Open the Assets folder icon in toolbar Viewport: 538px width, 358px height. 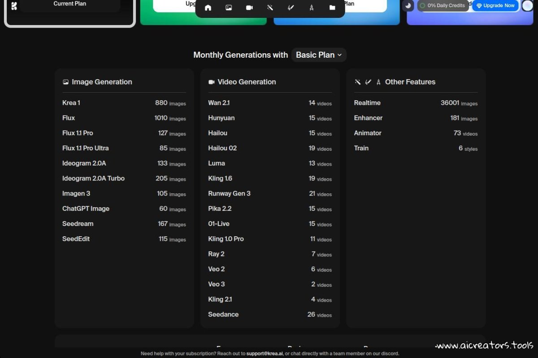coord(332,8)
